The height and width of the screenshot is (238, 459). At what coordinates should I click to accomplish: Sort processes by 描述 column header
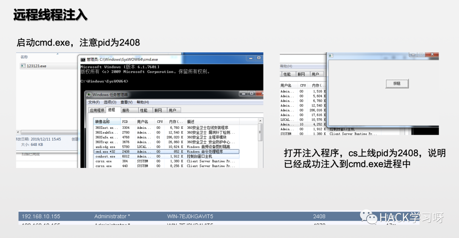[212, 122]
